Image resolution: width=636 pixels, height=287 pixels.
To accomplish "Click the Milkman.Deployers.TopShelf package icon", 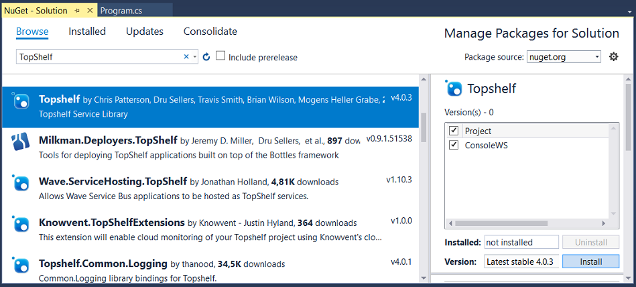I will [20, 141].
